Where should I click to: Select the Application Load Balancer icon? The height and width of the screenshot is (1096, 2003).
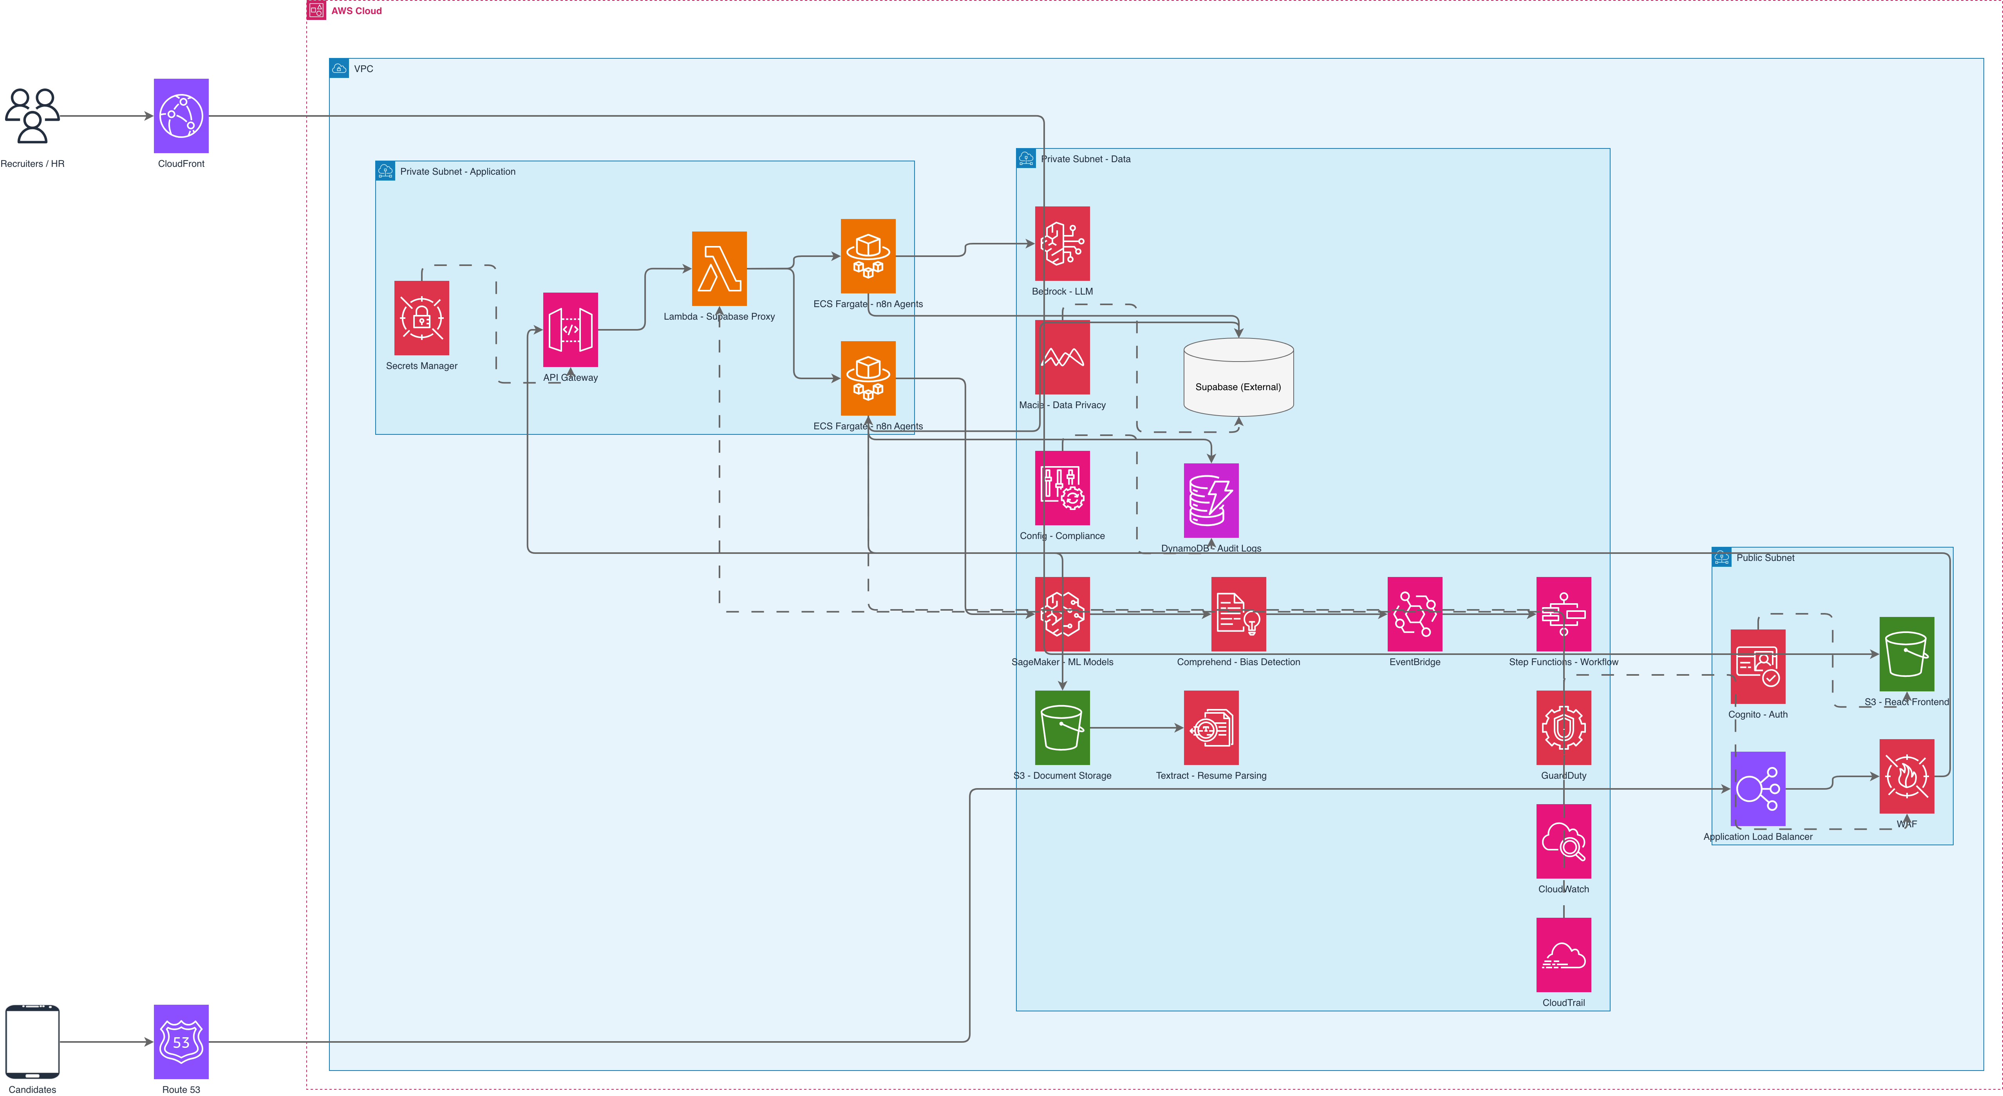click(x=1757, y=789)
